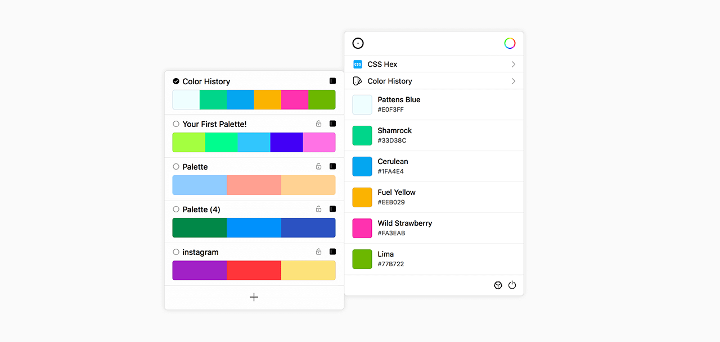
Task: Click the color picker target icon
Action: pos(358,43)
